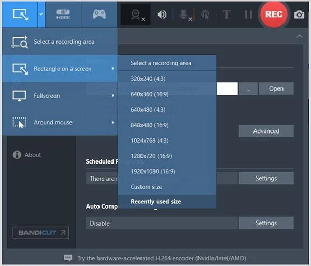This screenshot has width=311, height=266.
Task: Open the Bandicut link button
Action: pyautogui.click(x=41, y=233)
